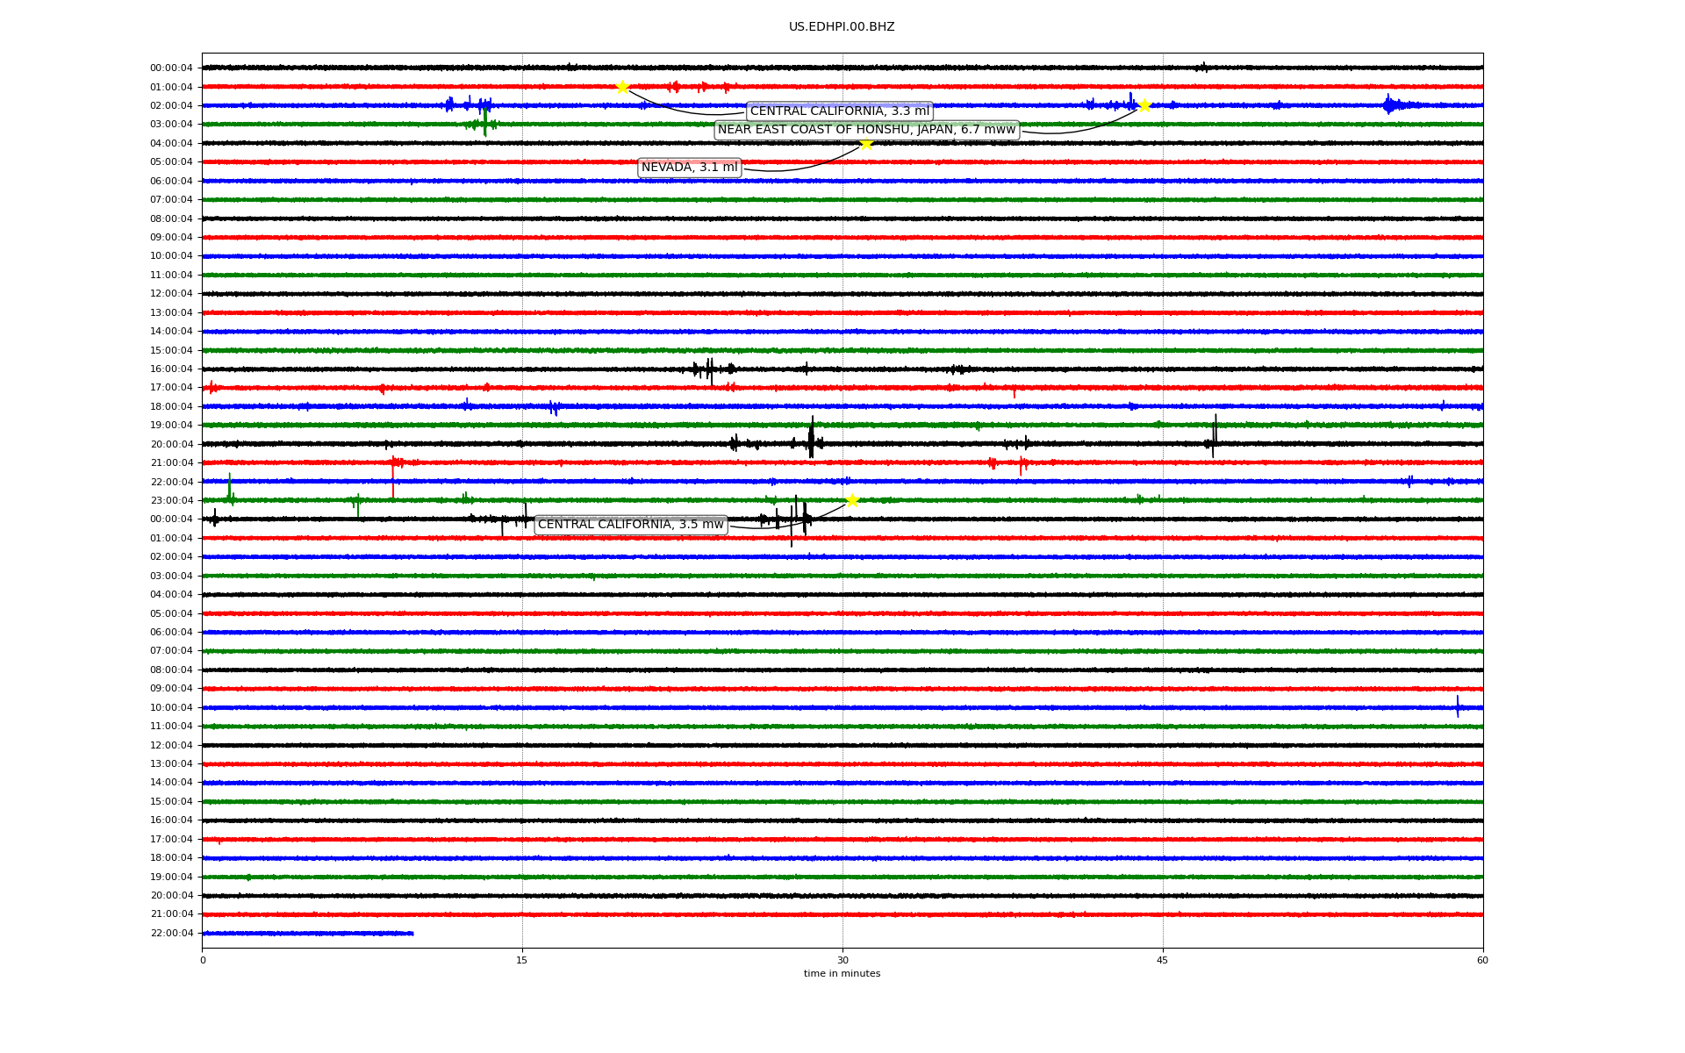Click the final 22:00:04 time label
Viewport: 1685px width, 1053px height.
[171, 933]
